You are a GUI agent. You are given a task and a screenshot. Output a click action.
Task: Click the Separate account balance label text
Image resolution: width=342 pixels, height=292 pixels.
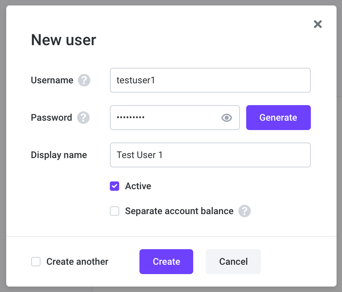click(x=179, y=211)
